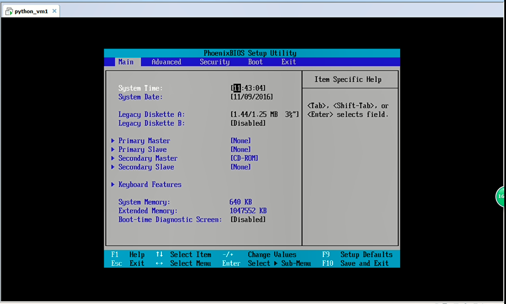
Task: Expand the Secondary Slave arrow
Action: click(113, 167)
